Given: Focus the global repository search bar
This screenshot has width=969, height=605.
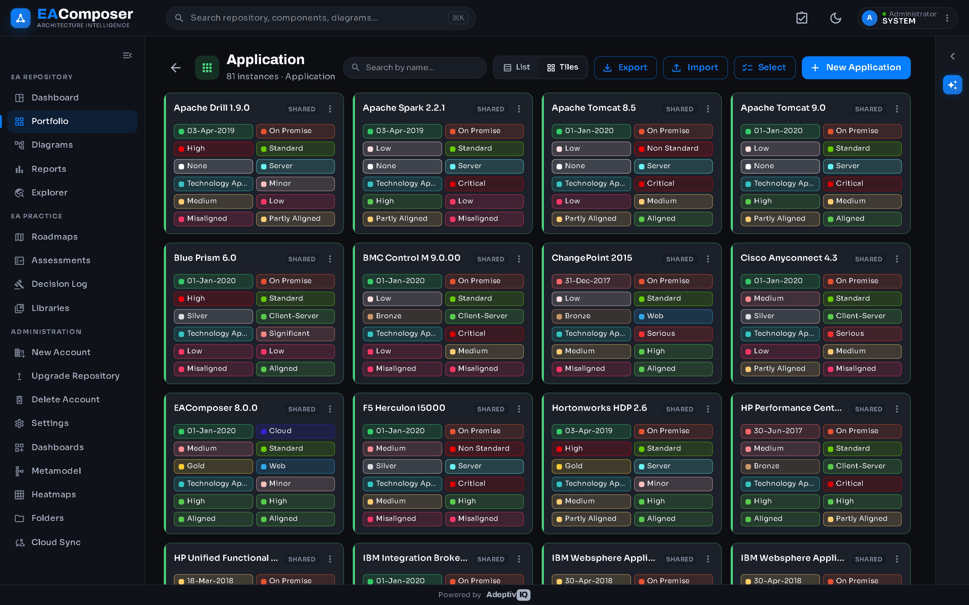Looking at the screenshot, I should click(x=321, y=18).
